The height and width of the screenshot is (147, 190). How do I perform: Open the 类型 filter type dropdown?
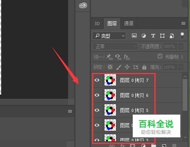(x=109, y=36)
